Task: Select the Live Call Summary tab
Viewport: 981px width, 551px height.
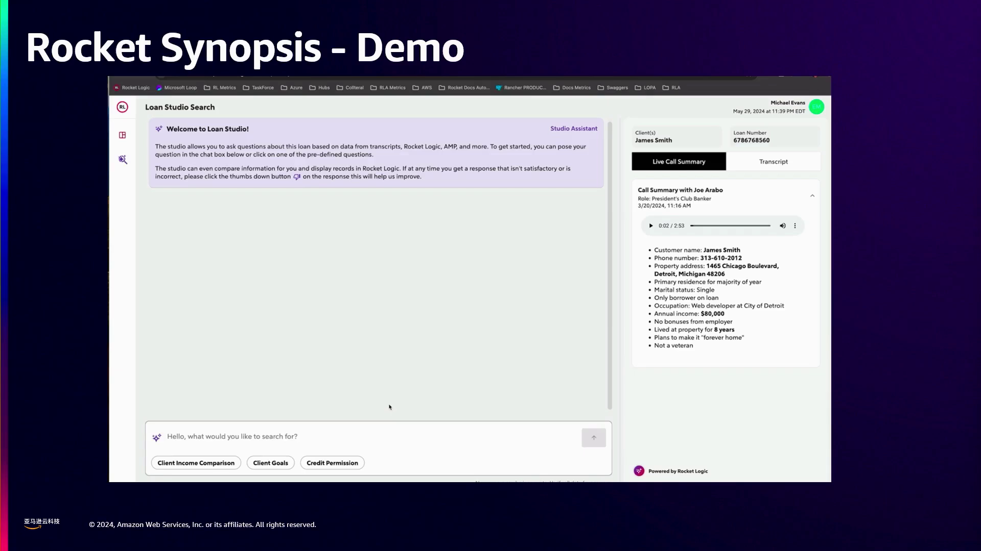Action: coord(679,162)
